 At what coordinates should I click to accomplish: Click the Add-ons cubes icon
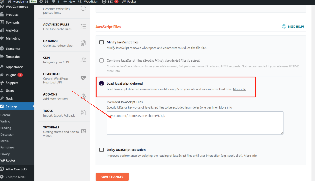[83, 96]
